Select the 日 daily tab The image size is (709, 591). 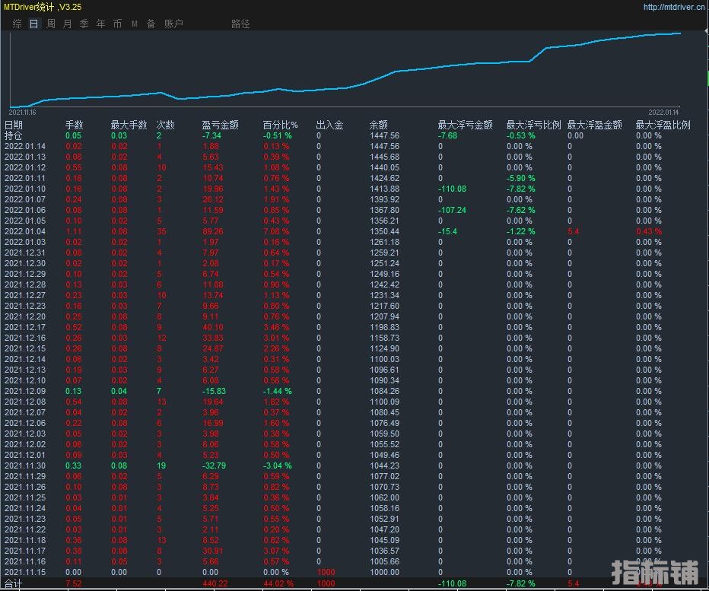click(x=34, y=24)
